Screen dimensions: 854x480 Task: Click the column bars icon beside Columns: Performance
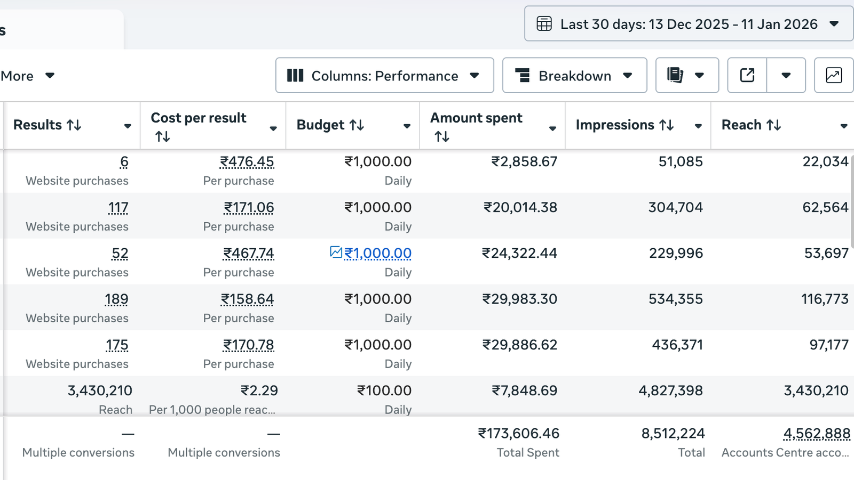click(295, 75)
